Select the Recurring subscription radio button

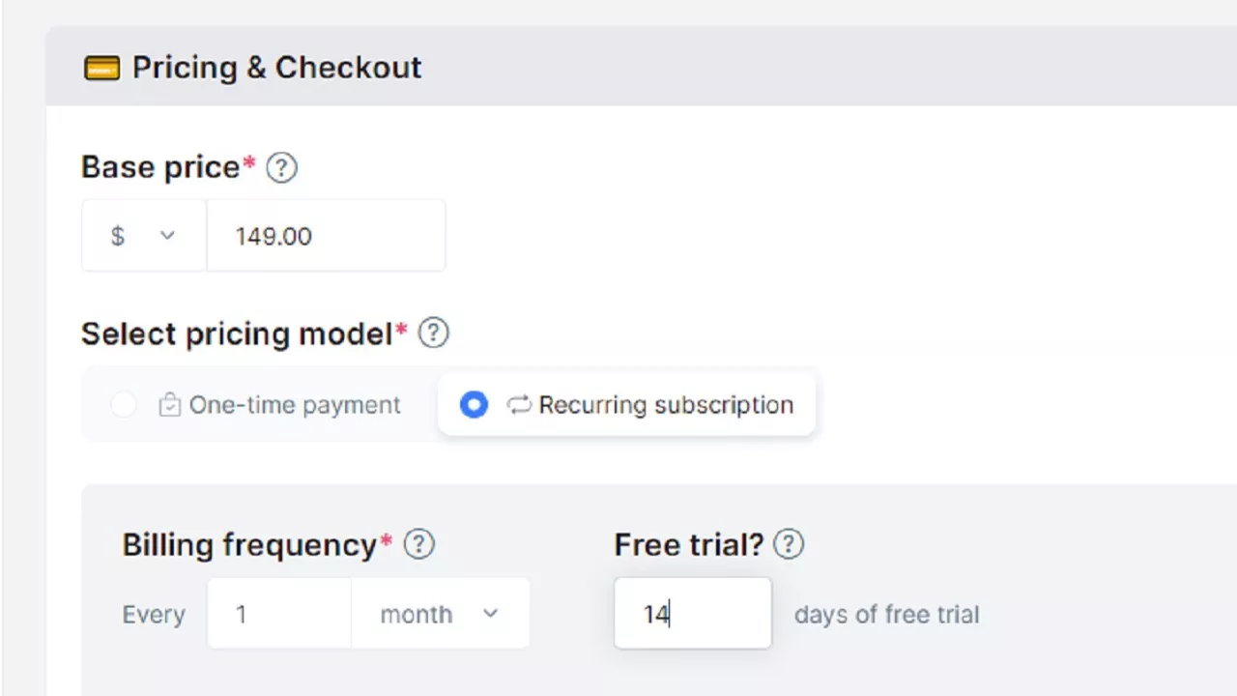[474, 405]
